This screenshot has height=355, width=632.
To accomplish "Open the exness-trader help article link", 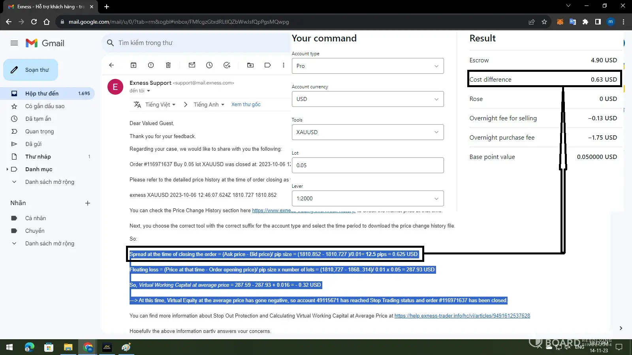I will point(462,316).
